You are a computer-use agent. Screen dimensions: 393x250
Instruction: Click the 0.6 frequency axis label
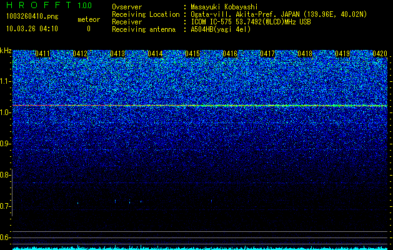coord(5,237)
